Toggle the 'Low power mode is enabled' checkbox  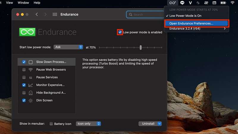(120, 32)
